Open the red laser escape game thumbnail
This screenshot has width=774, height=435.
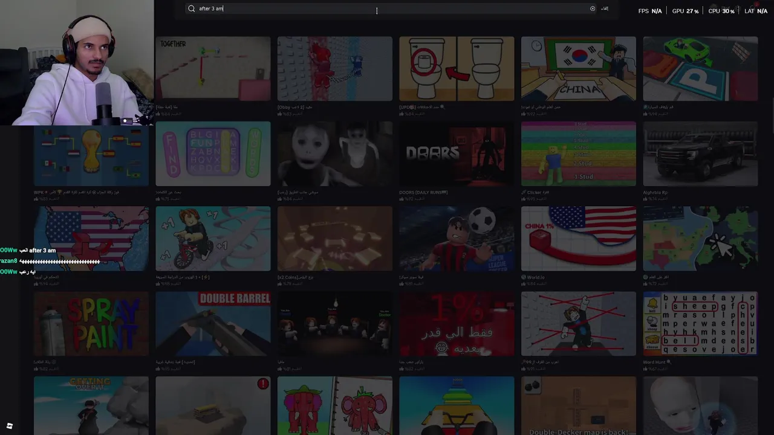(x=579, y=324)
